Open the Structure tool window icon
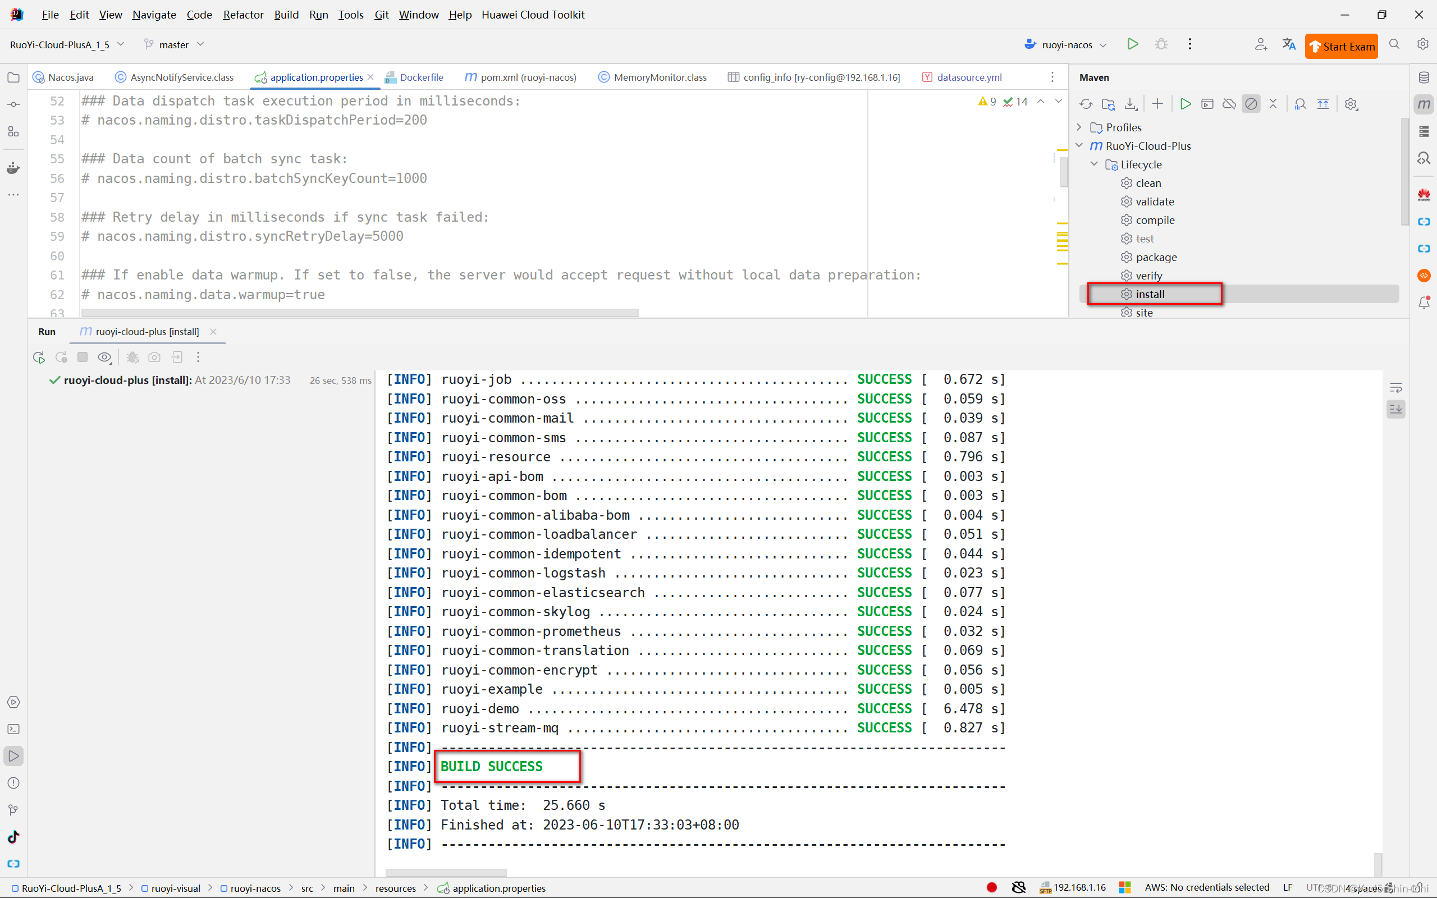 pyautogui.click(x=13, y=132)
